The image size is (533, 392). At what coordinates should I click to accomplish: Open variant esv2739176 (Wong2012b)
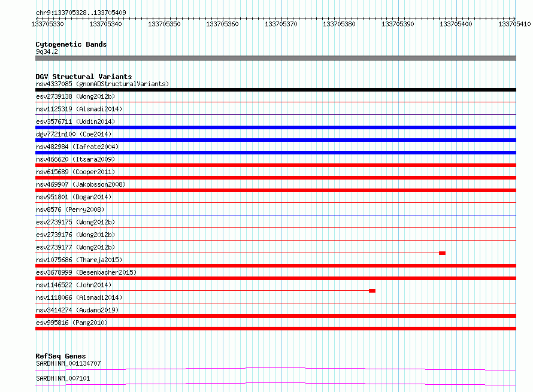tap(75, 235)
